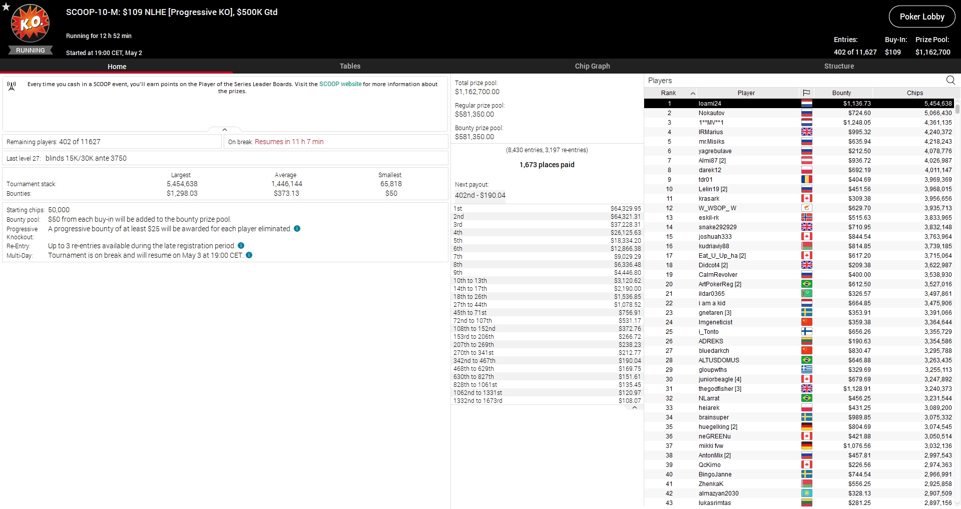
Task: Sort players by country flag column
Action: coord(806,93)
